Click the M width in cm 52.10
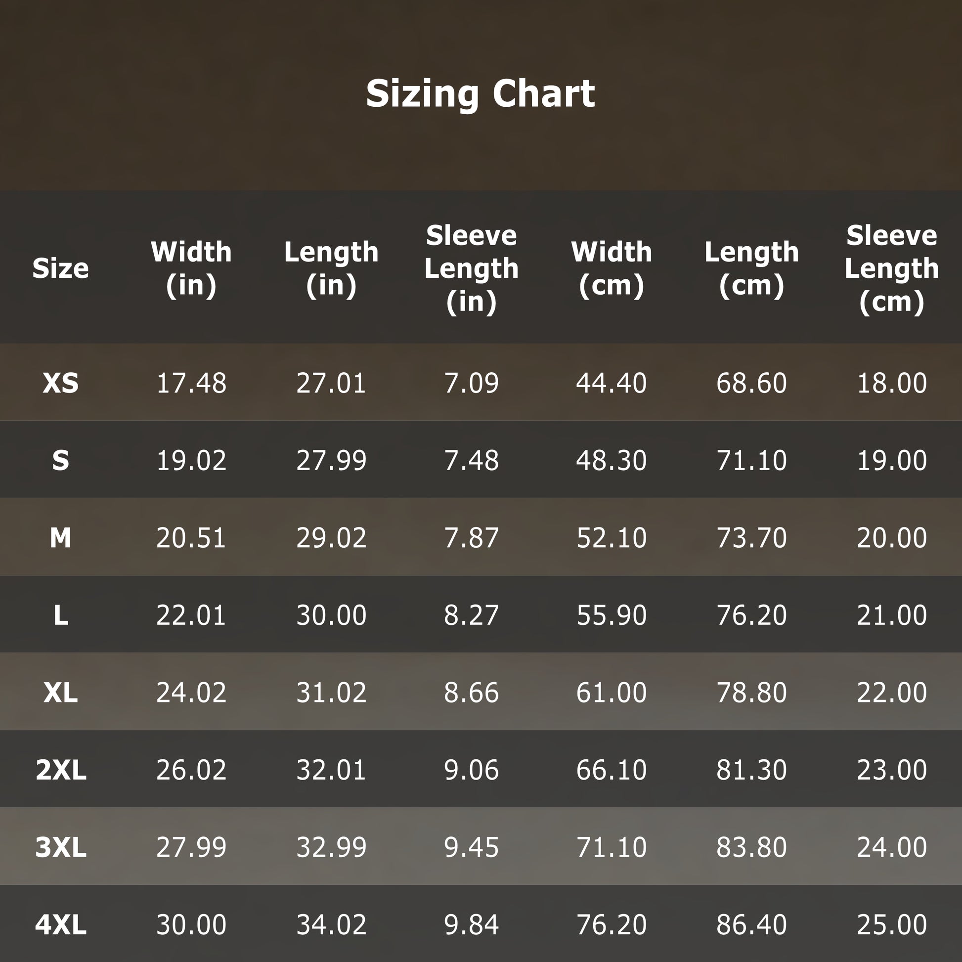Screen dimensions: 962x962 click(x=612, y=538)
